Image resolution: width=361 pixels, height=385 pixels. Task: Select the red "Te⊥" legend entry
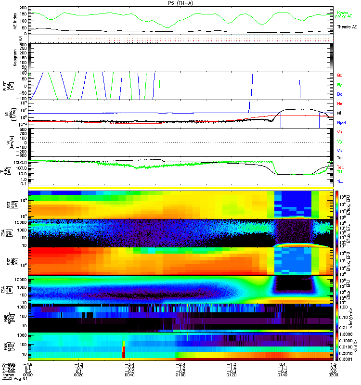(x=340, y=167)
